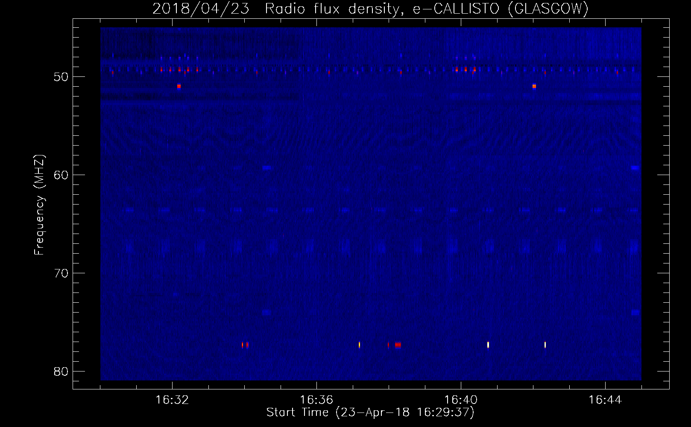The height and width of the screenshot is (427, 691).
Task: Click the plot title mentioning e-CALLISTO (GLASGOW)
Action: click(370, 9)
